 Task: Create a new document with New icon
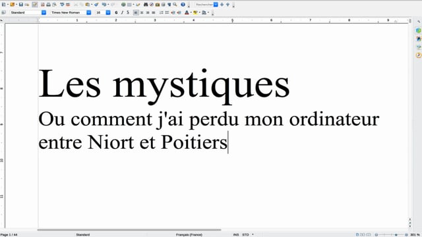click(x=4, y=5)
